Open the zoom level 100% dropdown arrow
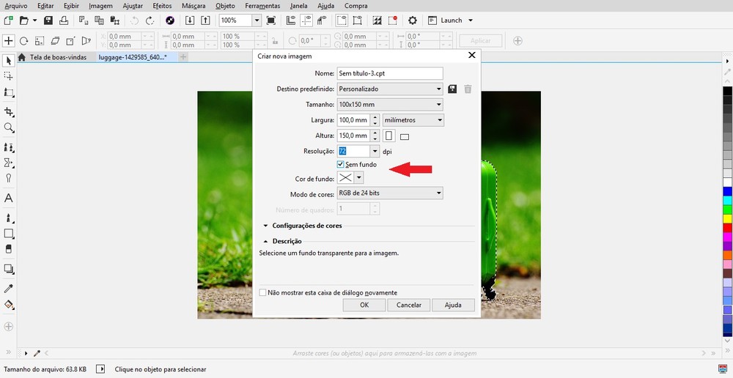The height and width of the screenshot is (378, 733). 256,20
